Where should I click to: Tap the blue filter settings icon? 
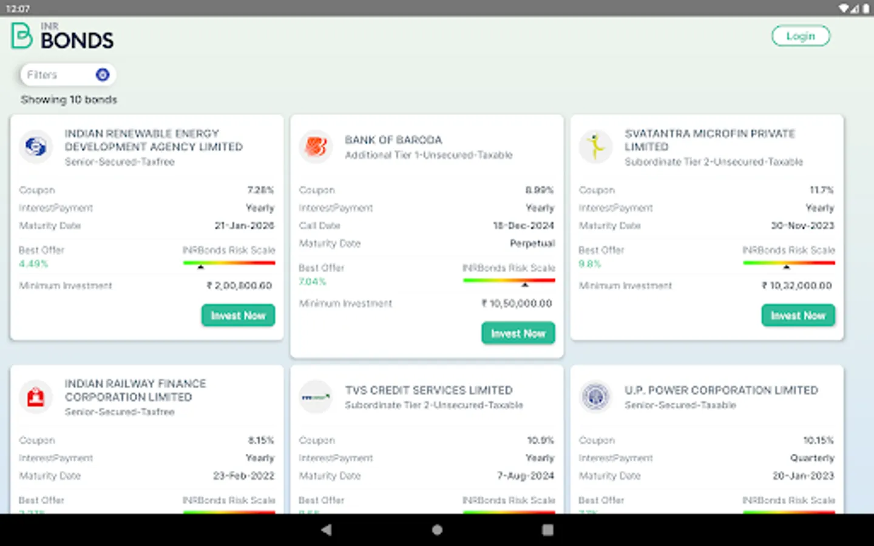(x=103, y=75)
